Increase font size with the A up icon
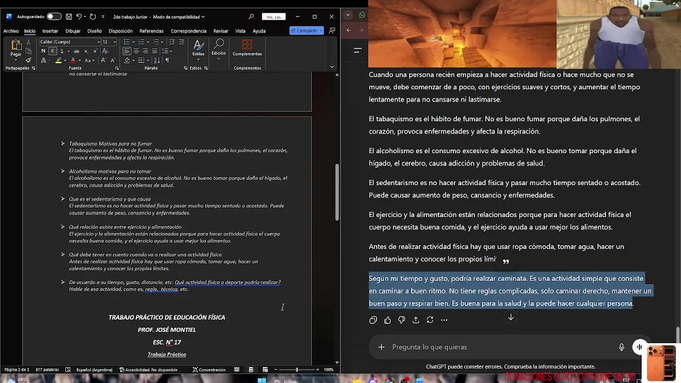681x383 pixels. 104,60
